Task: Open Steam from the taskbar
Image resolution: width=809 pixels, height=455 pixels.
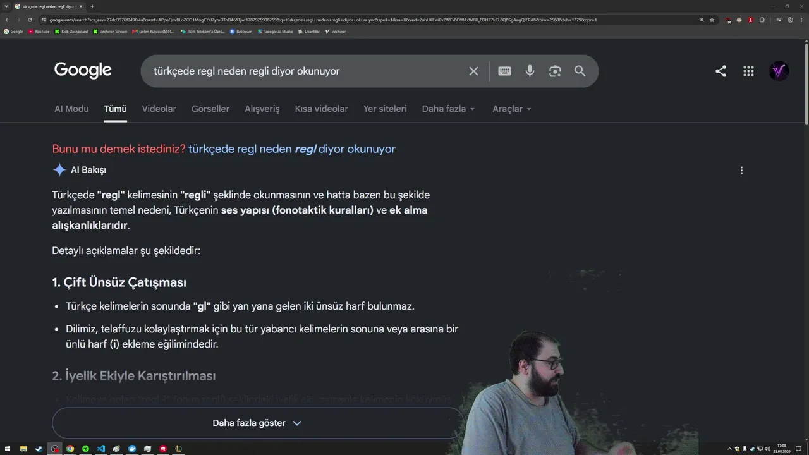Action: (x=39, y=449)
